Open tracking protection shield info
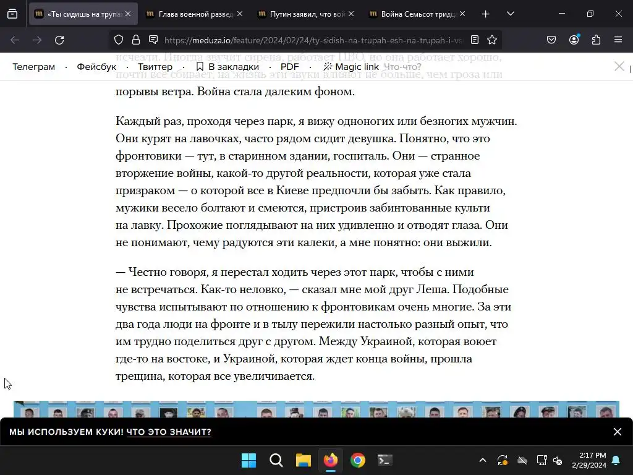This screenshot has width=633, height=475. click(118, 40)
